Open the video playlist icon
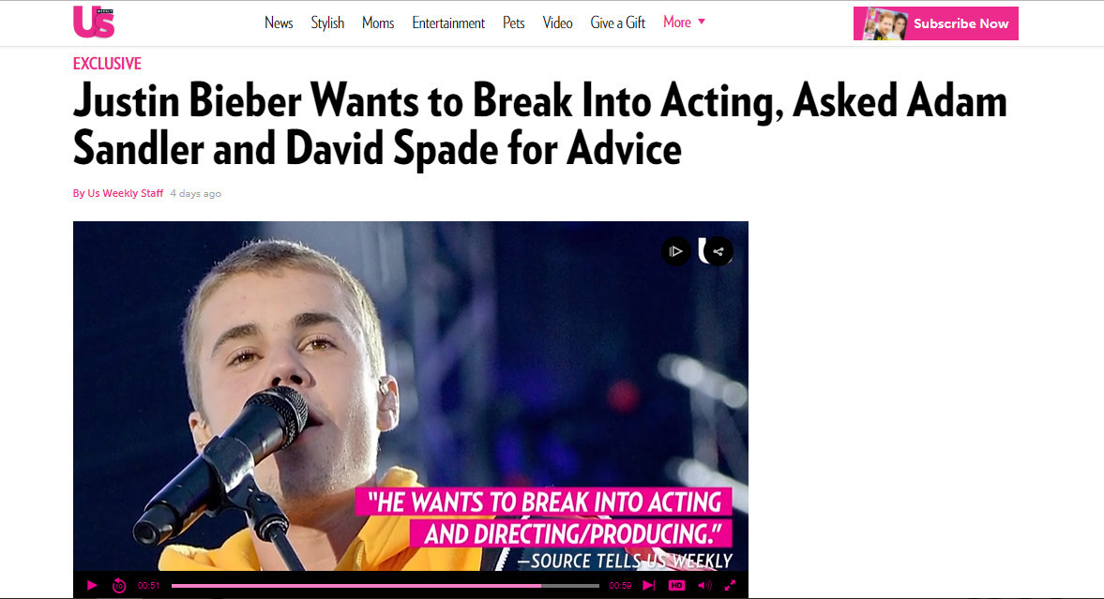The width and height of the screenshot is (1104, 599). point(676,251)
